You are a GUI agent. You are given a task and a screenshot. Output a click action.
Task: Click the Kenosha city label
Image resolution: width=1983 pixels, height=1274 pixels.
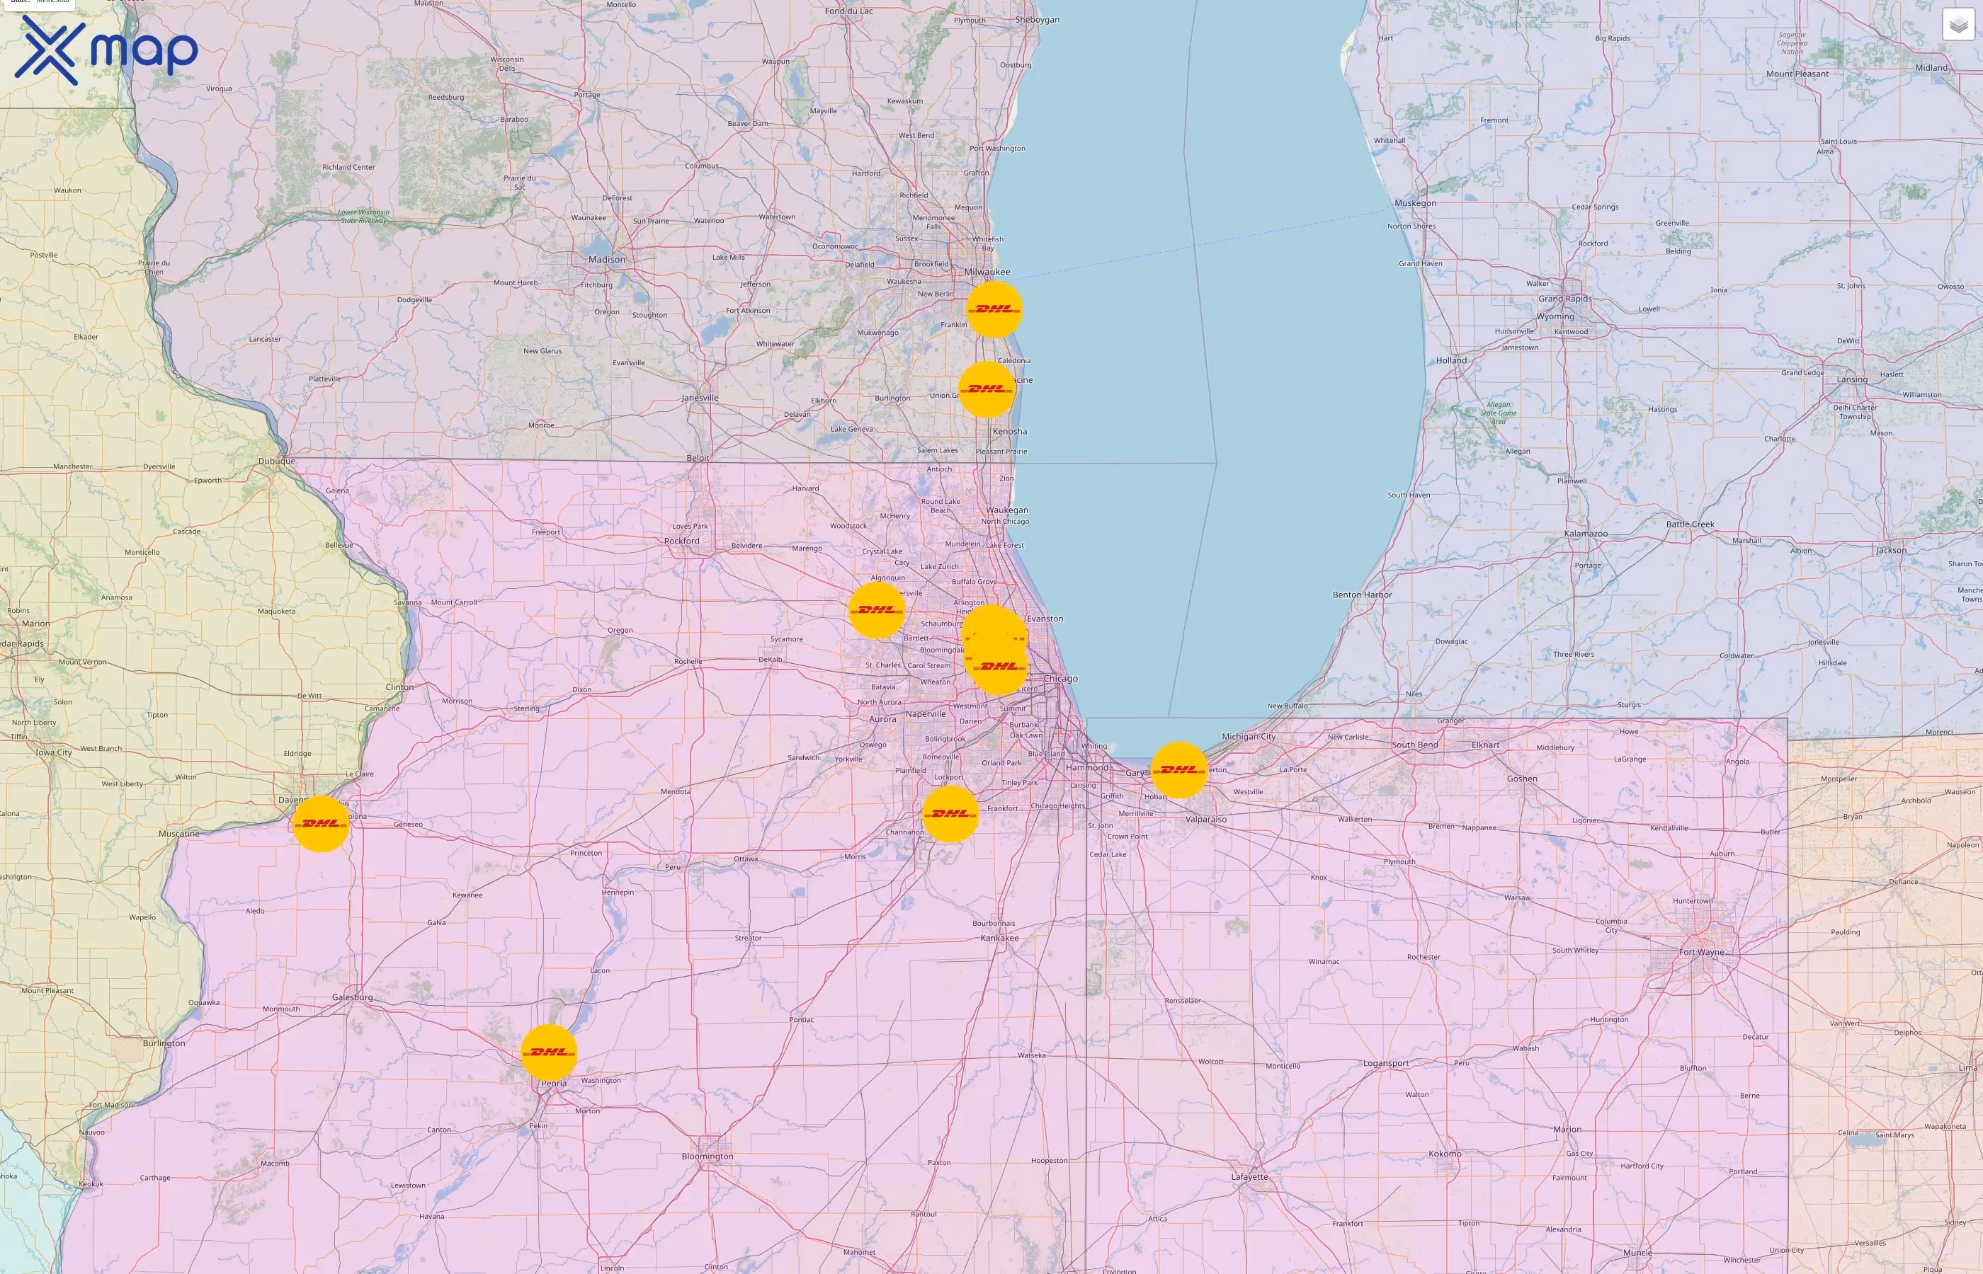[x=1010, y=431]
